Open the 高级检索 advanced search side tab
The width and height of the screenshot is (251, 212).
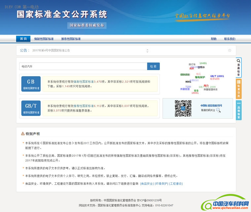point(239,110)
